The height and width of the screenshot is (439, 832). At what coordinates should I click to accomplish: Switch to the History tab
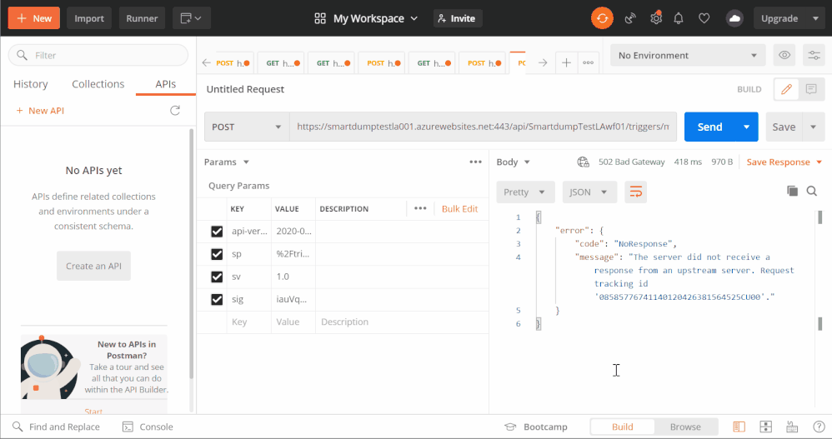pyautogui.click(x=30, y=84)
